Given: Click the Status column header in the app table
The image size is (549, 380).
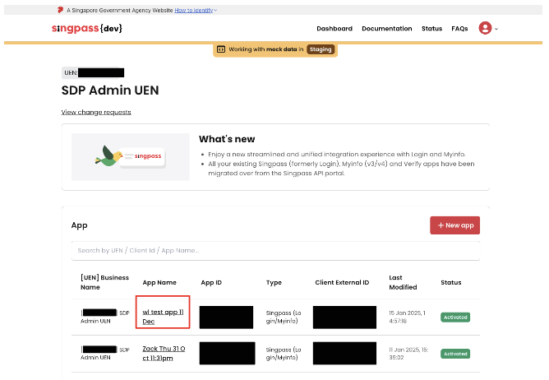Looking at the screenshot, I should point(451,283).
